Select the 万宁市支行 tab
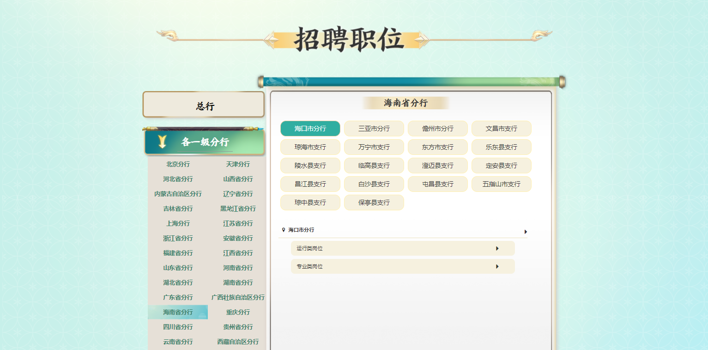Screen dimensions: 708x350 pos(374,147)
